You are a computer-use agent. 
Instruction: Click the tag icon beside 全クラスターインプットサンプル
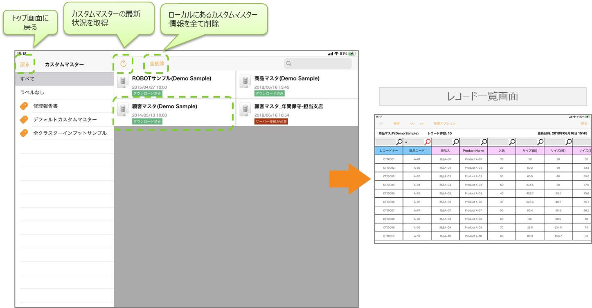click(24, 133)
